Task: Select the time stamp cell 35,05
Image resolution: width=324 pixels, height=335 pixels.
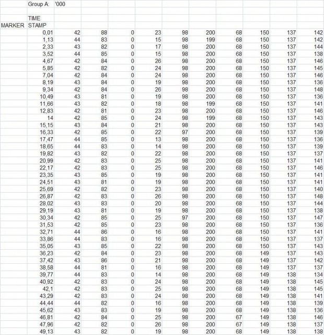Action: click(41, 246)
